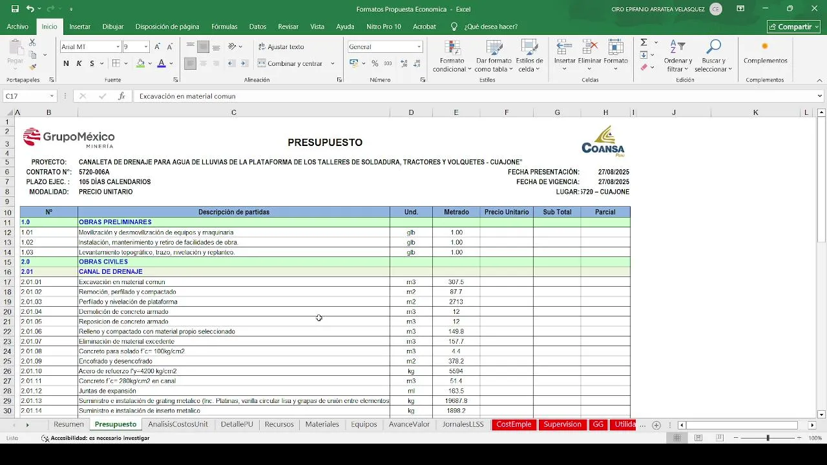
Task: Open the Name Box dropdown arrow
Action: click(x=52, y=96)
